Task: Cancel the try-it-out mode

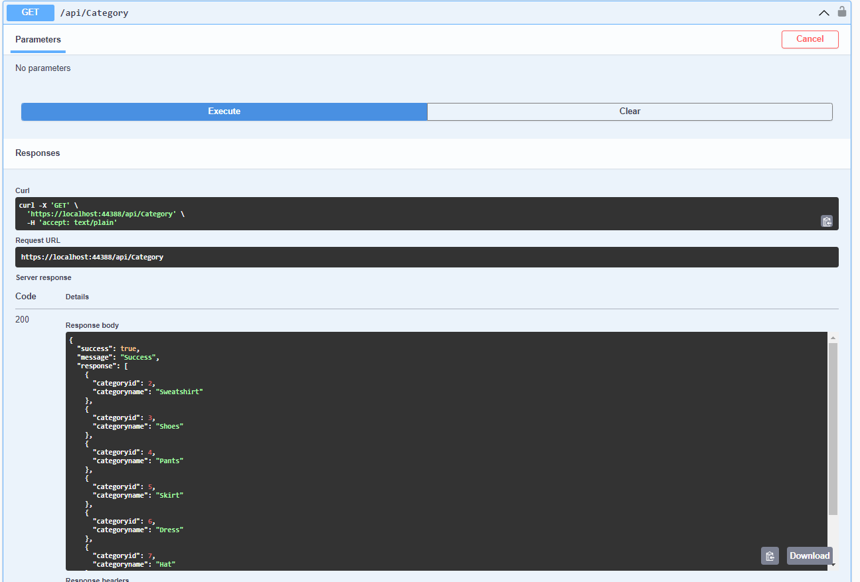Action: 810,39
